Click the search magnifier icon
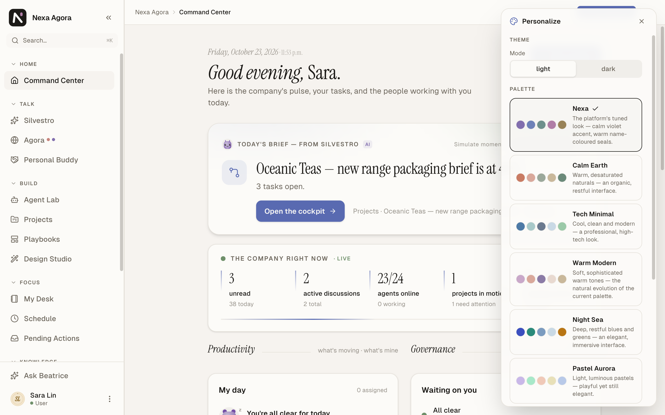This screenshot has height=415, width=665. 15,40
